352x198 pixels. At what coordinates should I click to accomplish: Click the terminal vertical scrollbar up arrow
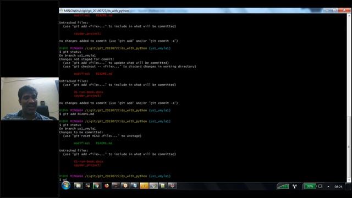[349, 16]
